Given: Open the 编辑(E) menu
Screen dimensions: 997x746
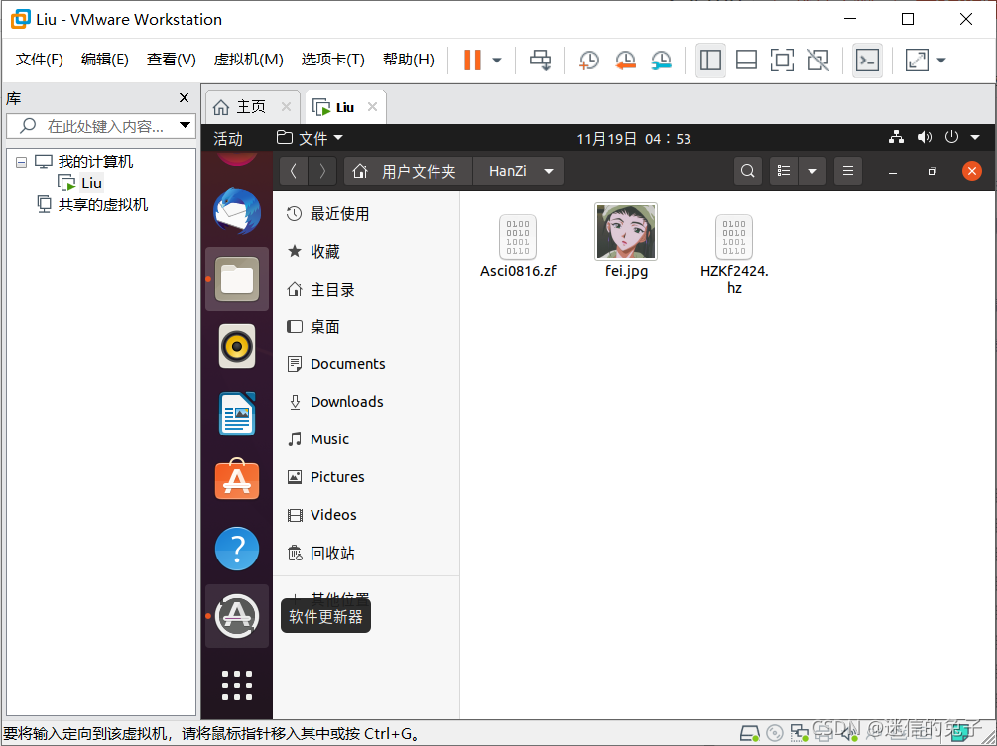Looking at the screenshot, I should [105, 60].
